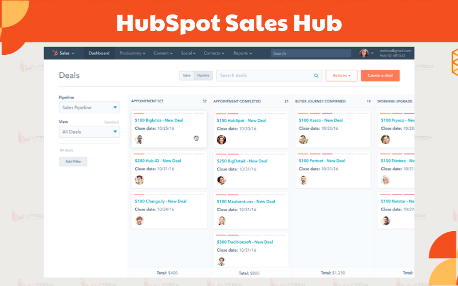Click owner avatar on Kasco deal
This screenshot has height=286, width=458.
[303, 140]
